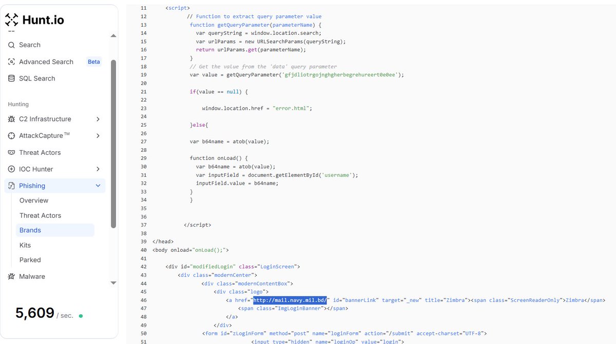Collapse the Phishing section chevron
Screen dimensions: 616x344
tap(98, 186)
